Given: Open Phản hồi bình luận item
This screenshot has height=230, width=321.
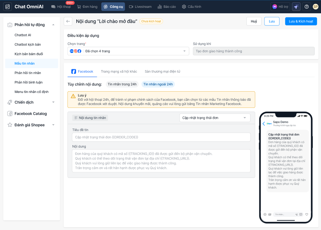Looking at the screenshot, I should 28,82.
